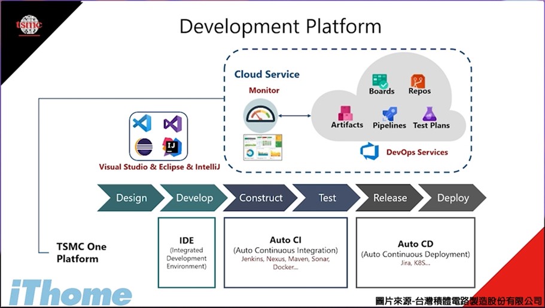The height and width of the screenshot is (308, 545).
Task: Click the Azure Repos icon
Action: pyautogui.click(x=418, y=81)
